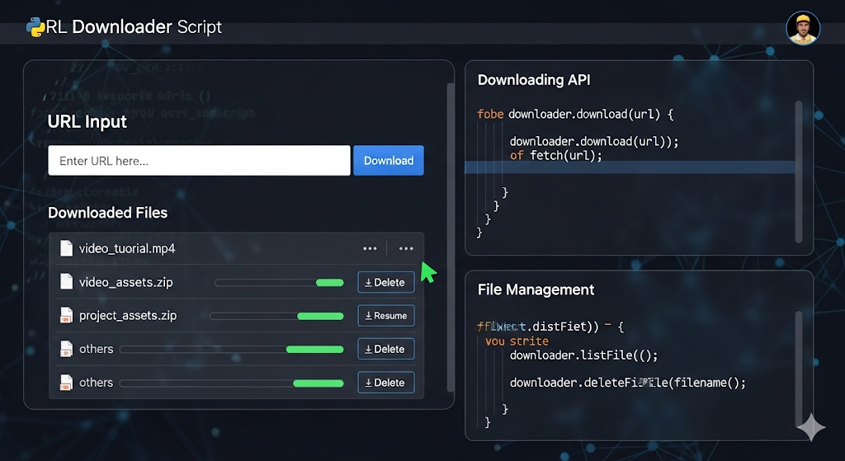The height and width of the screenshot is (461, 845).
Task: Click the last others file icon
Action: pyautogui.click(x=66, y=383)
